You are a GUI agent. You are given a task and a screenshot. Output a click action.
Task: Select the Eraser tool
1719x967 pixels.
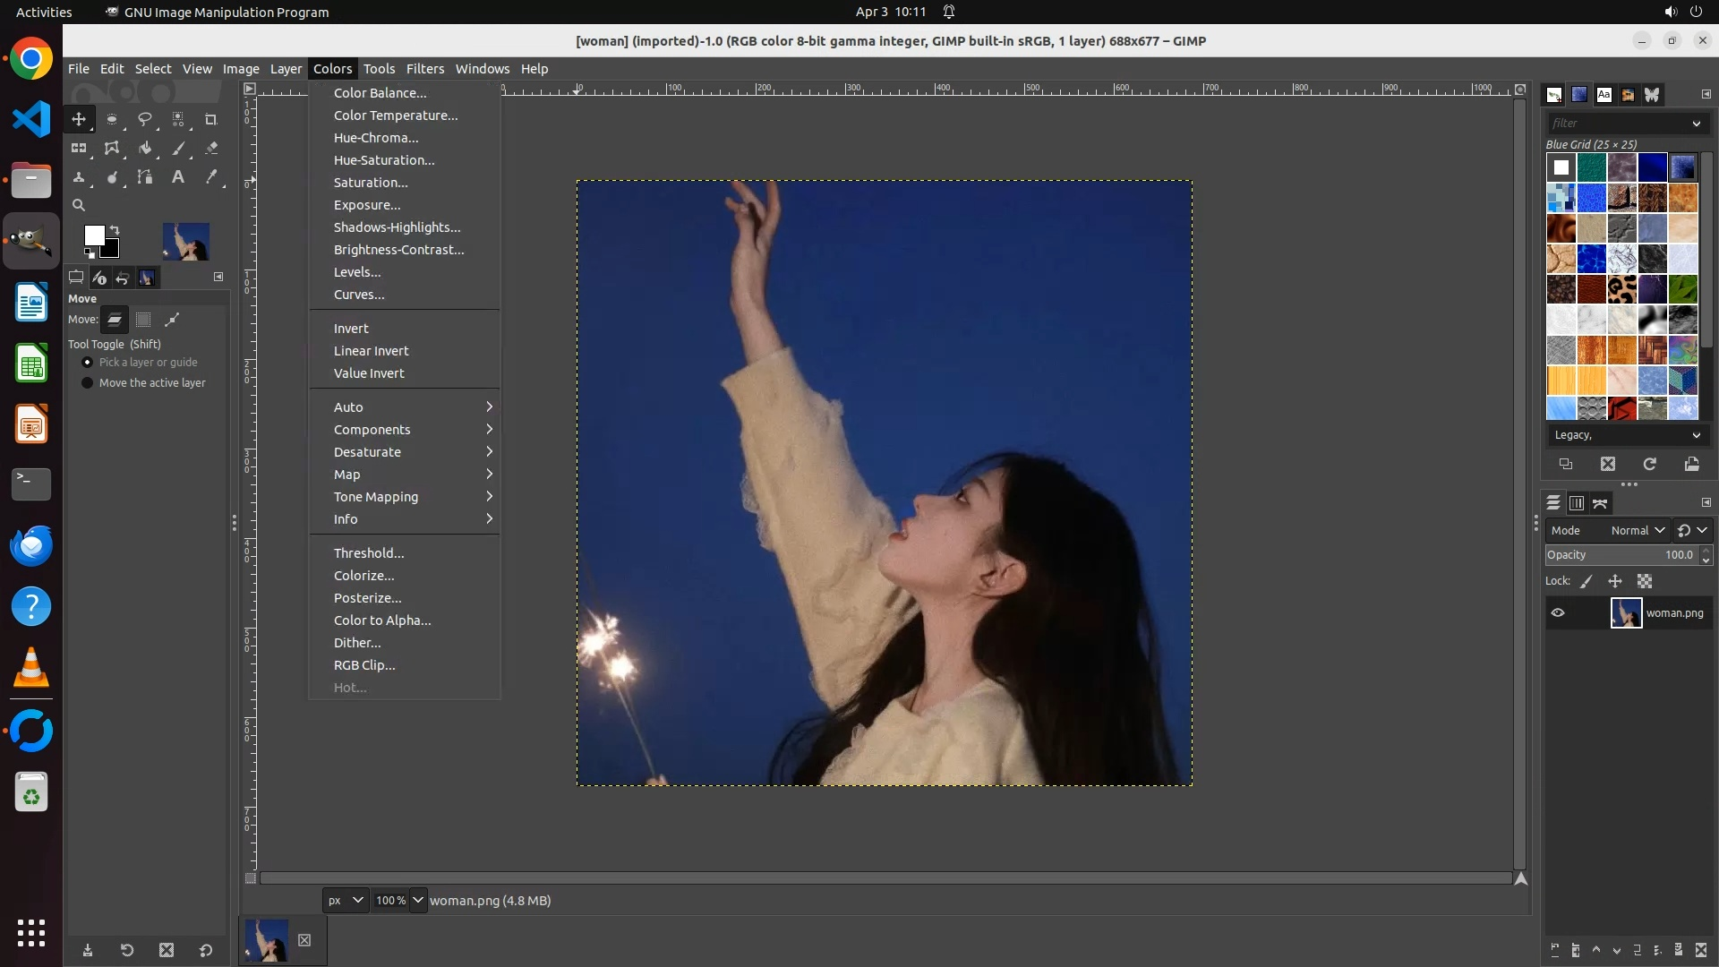[x=211, y=149]
